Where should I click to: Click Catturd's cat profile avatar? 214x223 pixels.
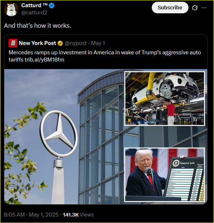[11, 9]
